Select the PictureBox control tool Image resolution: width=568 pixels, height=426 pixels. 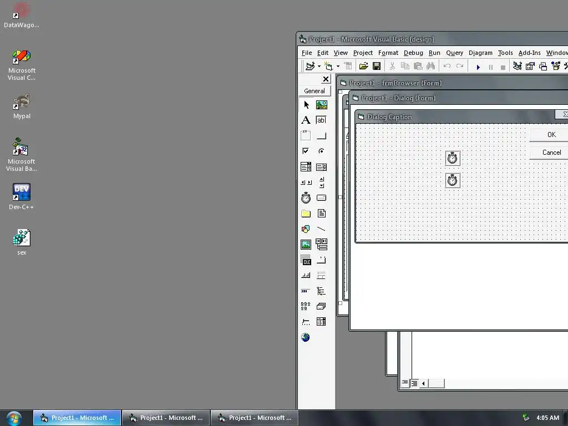pyautogui.click(x=321, y=105)
